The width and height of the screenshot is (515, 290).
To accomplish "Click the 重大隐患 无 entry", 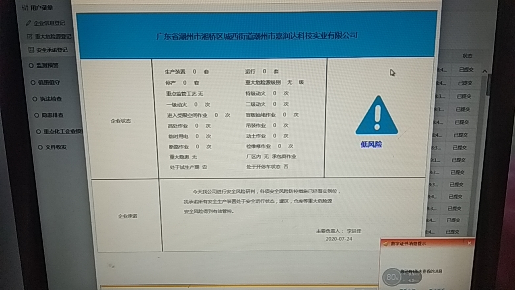I will point(183,157).
